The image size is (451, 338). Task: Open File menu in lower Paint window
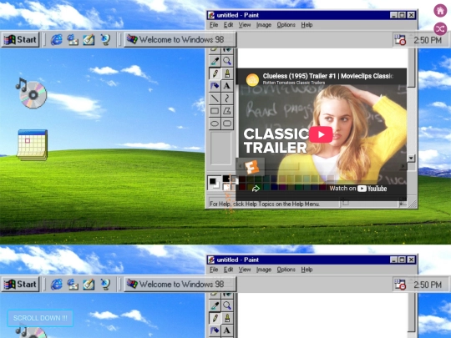coord(214,270)
